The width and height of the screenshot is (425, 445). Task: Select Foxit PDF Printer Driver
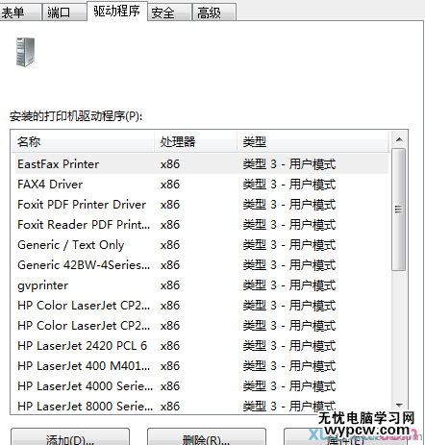click(x=202, y=205)
